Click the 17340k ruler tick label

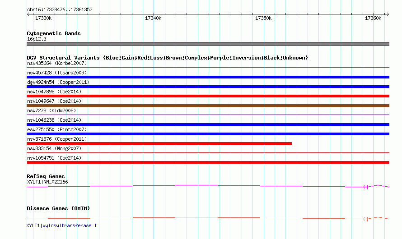[x=153, y=18]
